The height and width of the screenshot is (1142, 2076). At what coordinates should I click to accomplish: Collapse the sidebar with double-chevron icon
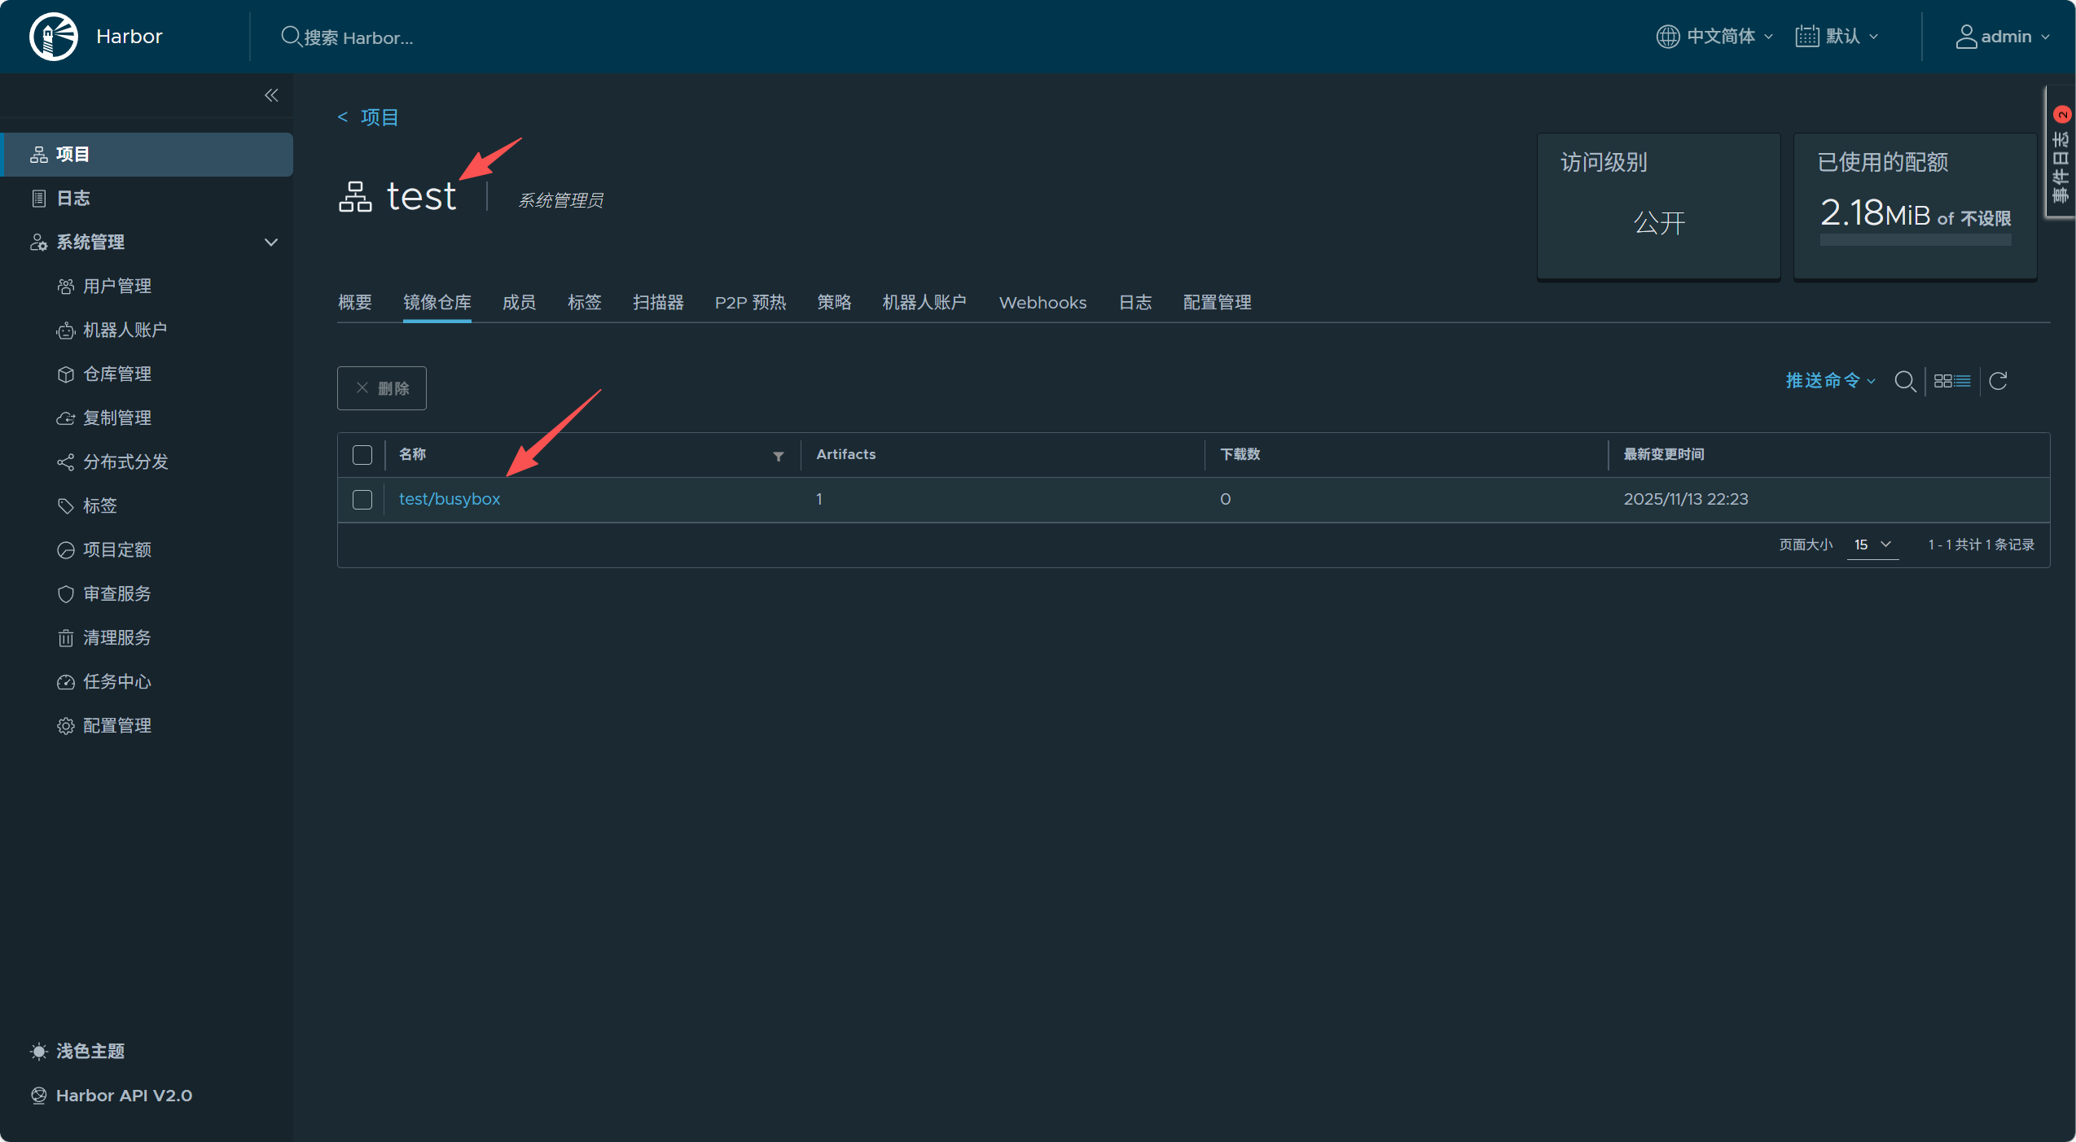click(x=271, y=95)
